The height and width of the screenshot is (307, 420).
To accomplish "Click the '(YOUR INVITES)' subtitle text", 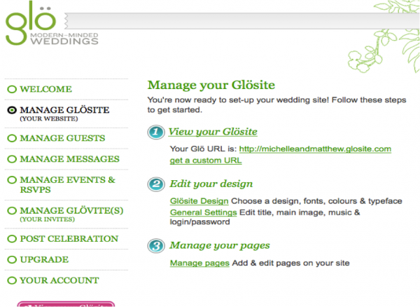I will tap(47, 219).
